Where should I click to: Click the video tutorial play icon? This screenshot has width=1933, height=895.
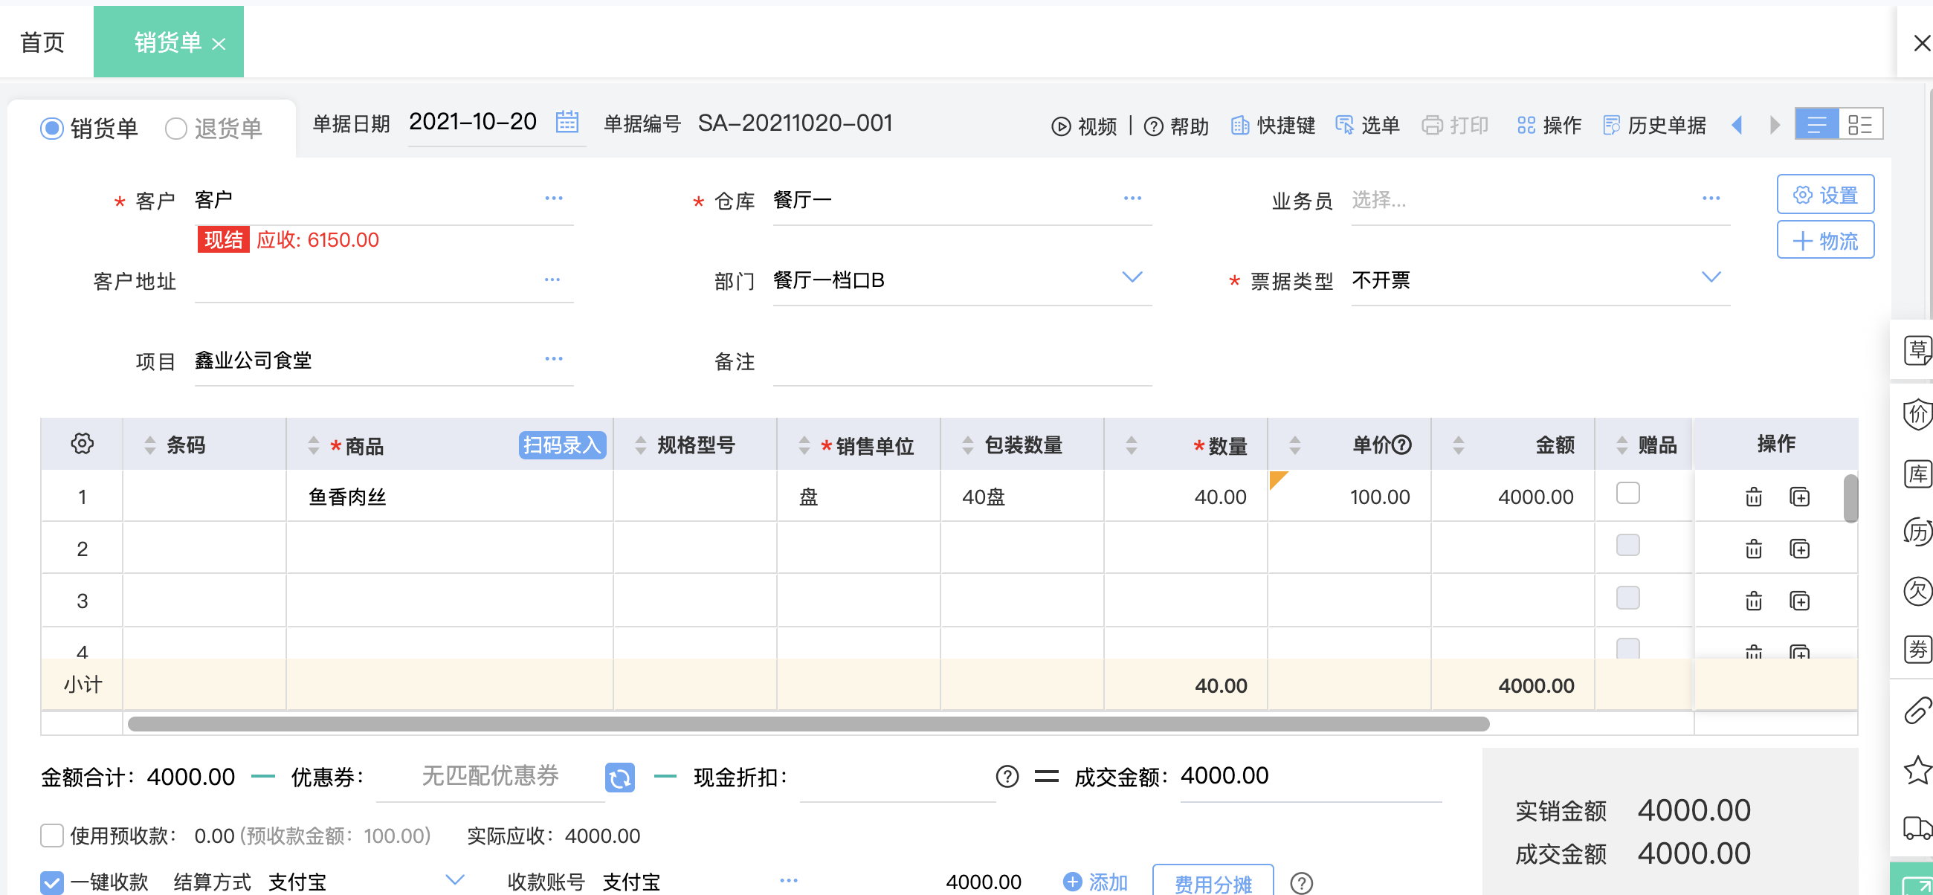click(x=1060, y=126)
